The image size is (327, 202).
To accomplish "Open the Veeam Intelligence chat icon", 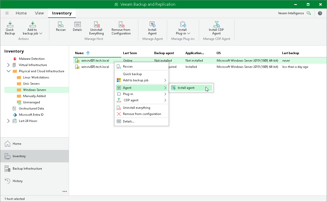I will pyautogui.click(x=309, y=13).
